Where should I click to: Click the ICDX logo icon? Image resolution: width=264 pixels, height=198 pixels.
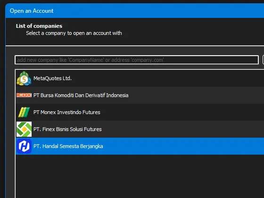(24, 95)
